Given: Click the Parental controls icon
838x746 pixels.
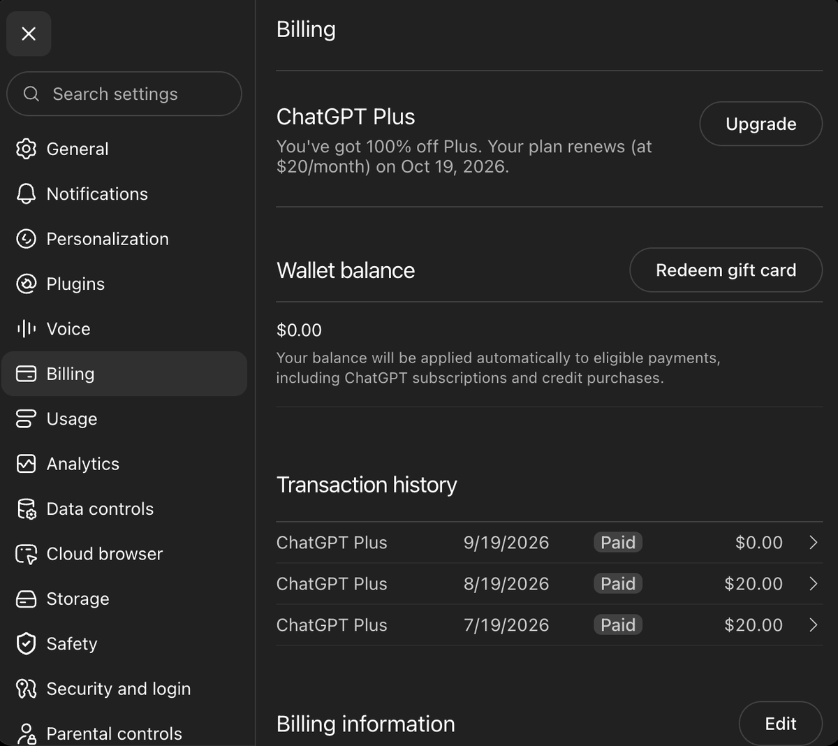Looking at the screenshot, I should click(26, 733).
